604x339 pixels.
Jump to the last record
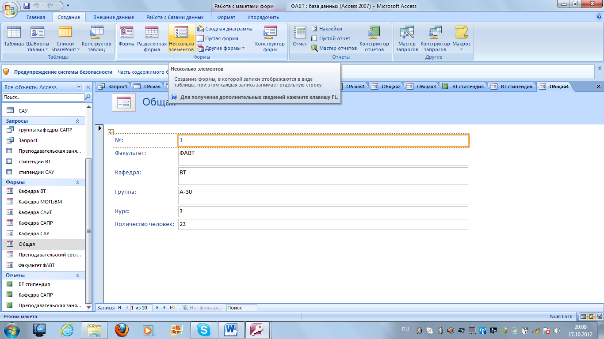point(165,308)
